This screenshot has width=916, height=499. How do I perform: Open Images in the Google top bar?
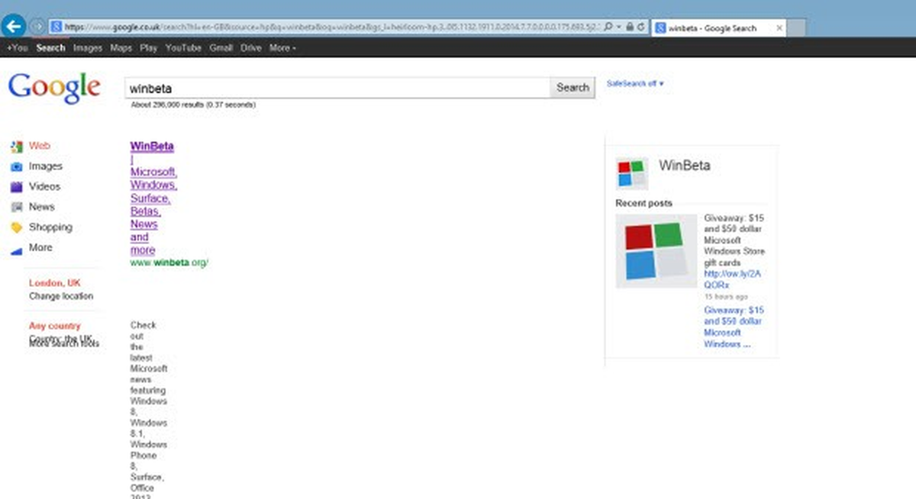(x=88, y=48)
